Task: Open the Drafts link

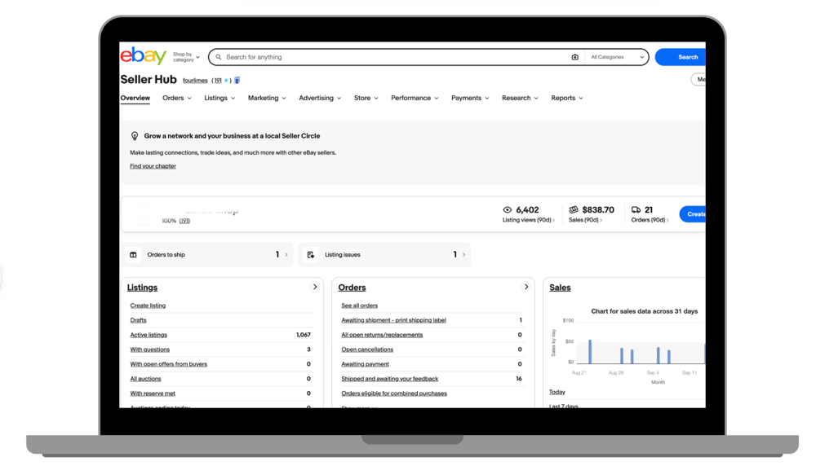Action: (139, 320)
